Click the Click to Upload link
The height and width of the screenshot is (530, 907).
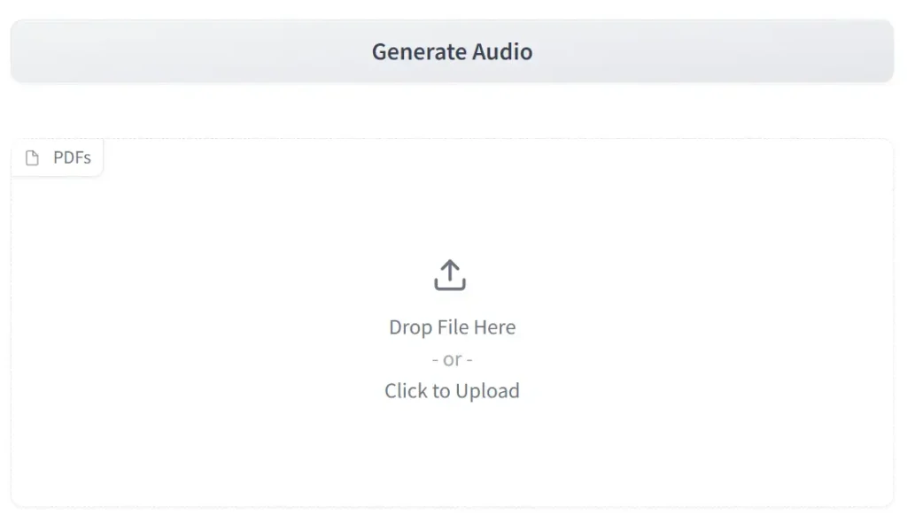tap(452, 390)
